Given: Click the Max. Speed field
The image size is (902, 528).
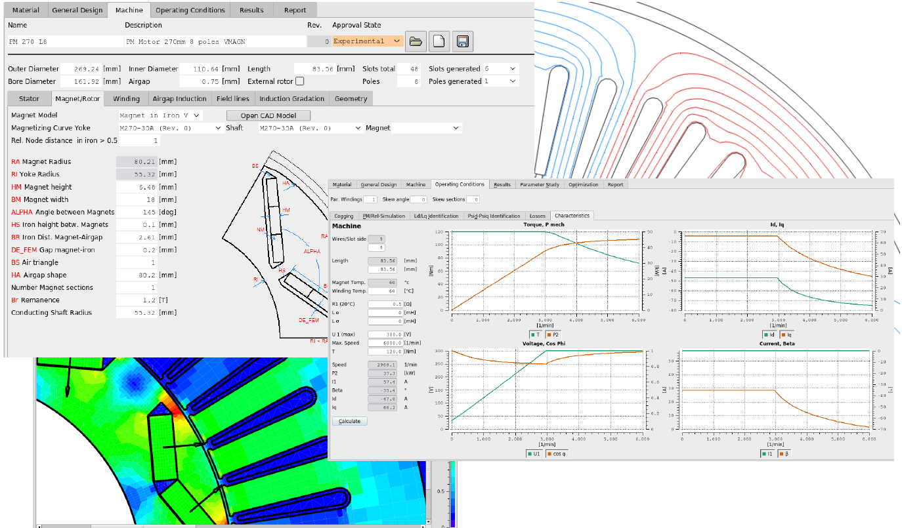Looking at the screenshot, I should pos(385,343).
